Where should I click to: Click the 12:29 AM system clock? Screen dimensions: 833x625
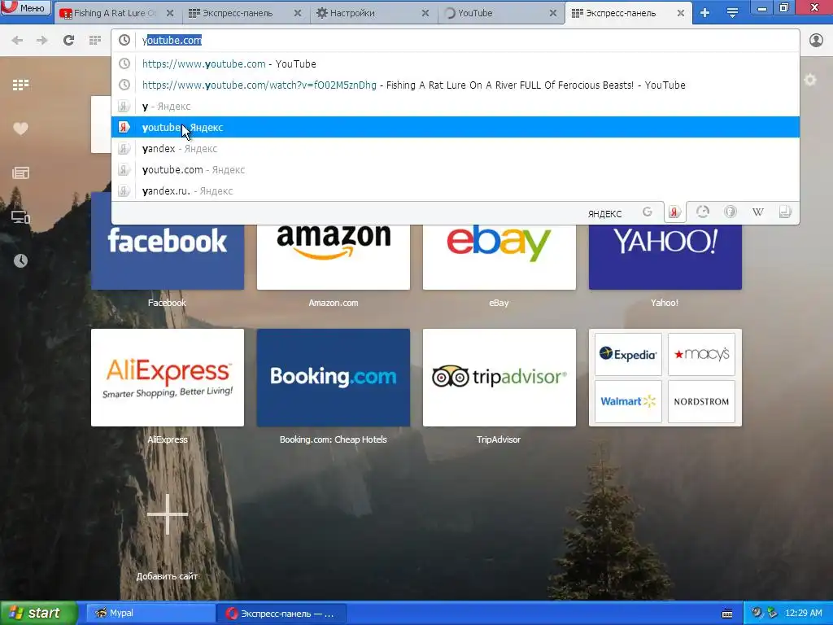[x=803, y=614]
